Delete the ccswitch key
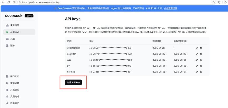Viewport: 228px width, 108px height. 201,54
